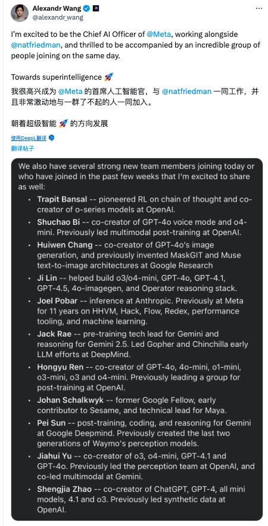Click the DeepL logo icon
The width and height of the screenshot is (268, 526).
51,138
